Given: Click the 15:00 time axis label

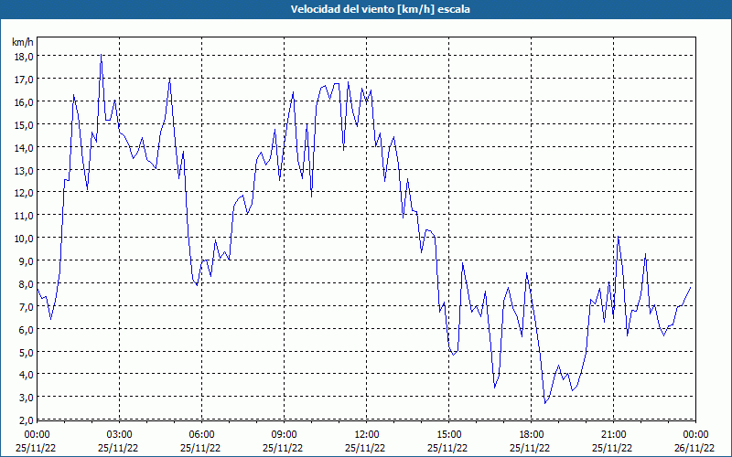Looking at the screenshot, I should coord(449,435).
